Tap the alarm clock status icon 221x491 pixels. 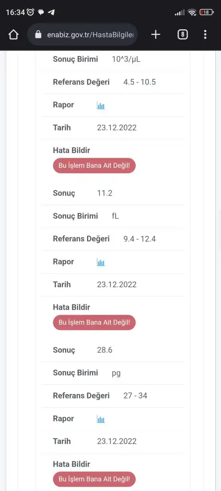[31, 12]
